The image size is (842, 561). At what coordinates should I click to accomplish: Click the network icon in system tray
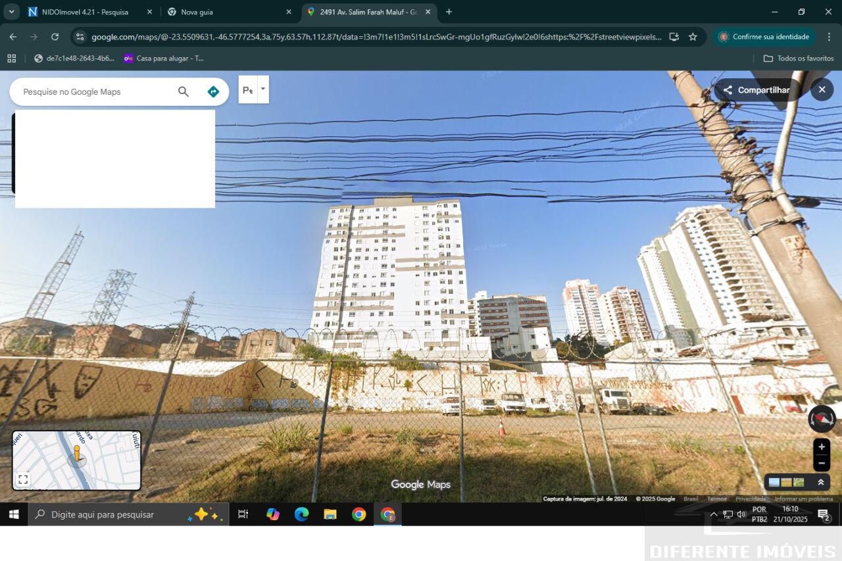[728, 514]
